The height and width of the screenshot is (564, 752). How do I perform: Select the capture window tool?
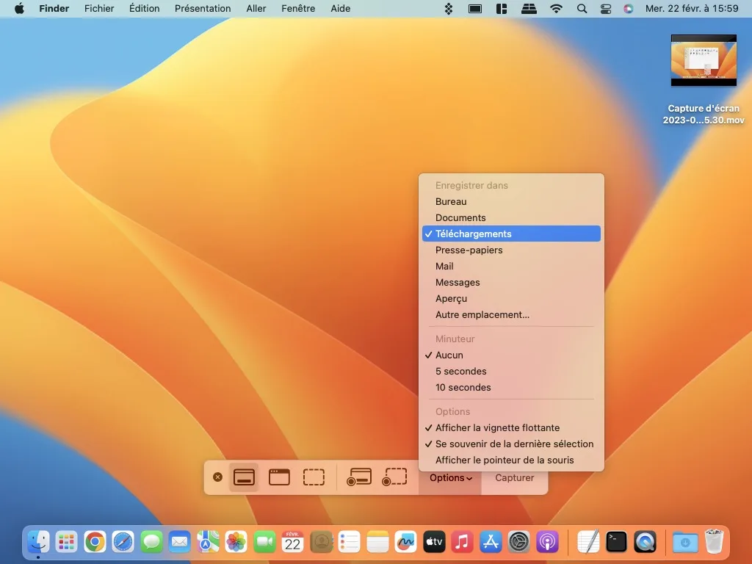tap(279, 477)
